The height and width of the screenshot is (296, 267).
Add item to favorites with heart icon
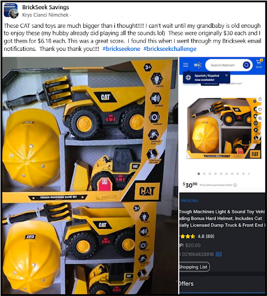(x=260, y=109)
